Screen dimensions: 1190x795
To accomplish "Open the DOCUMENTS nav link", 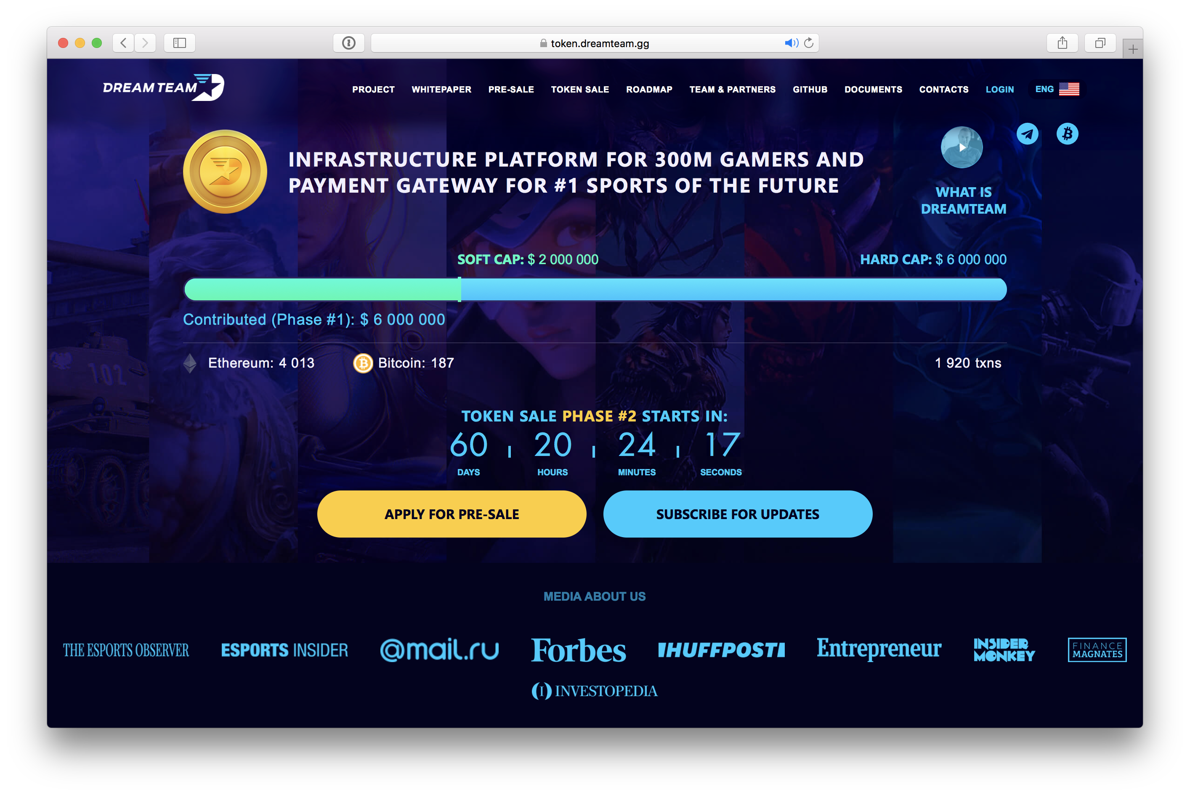I will coord(873,89).
